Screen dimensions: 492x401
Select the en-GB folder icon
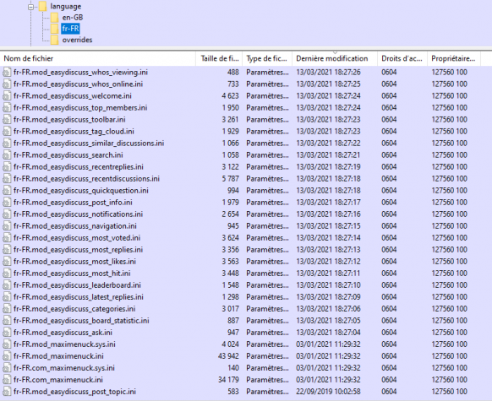click(54, 18)
